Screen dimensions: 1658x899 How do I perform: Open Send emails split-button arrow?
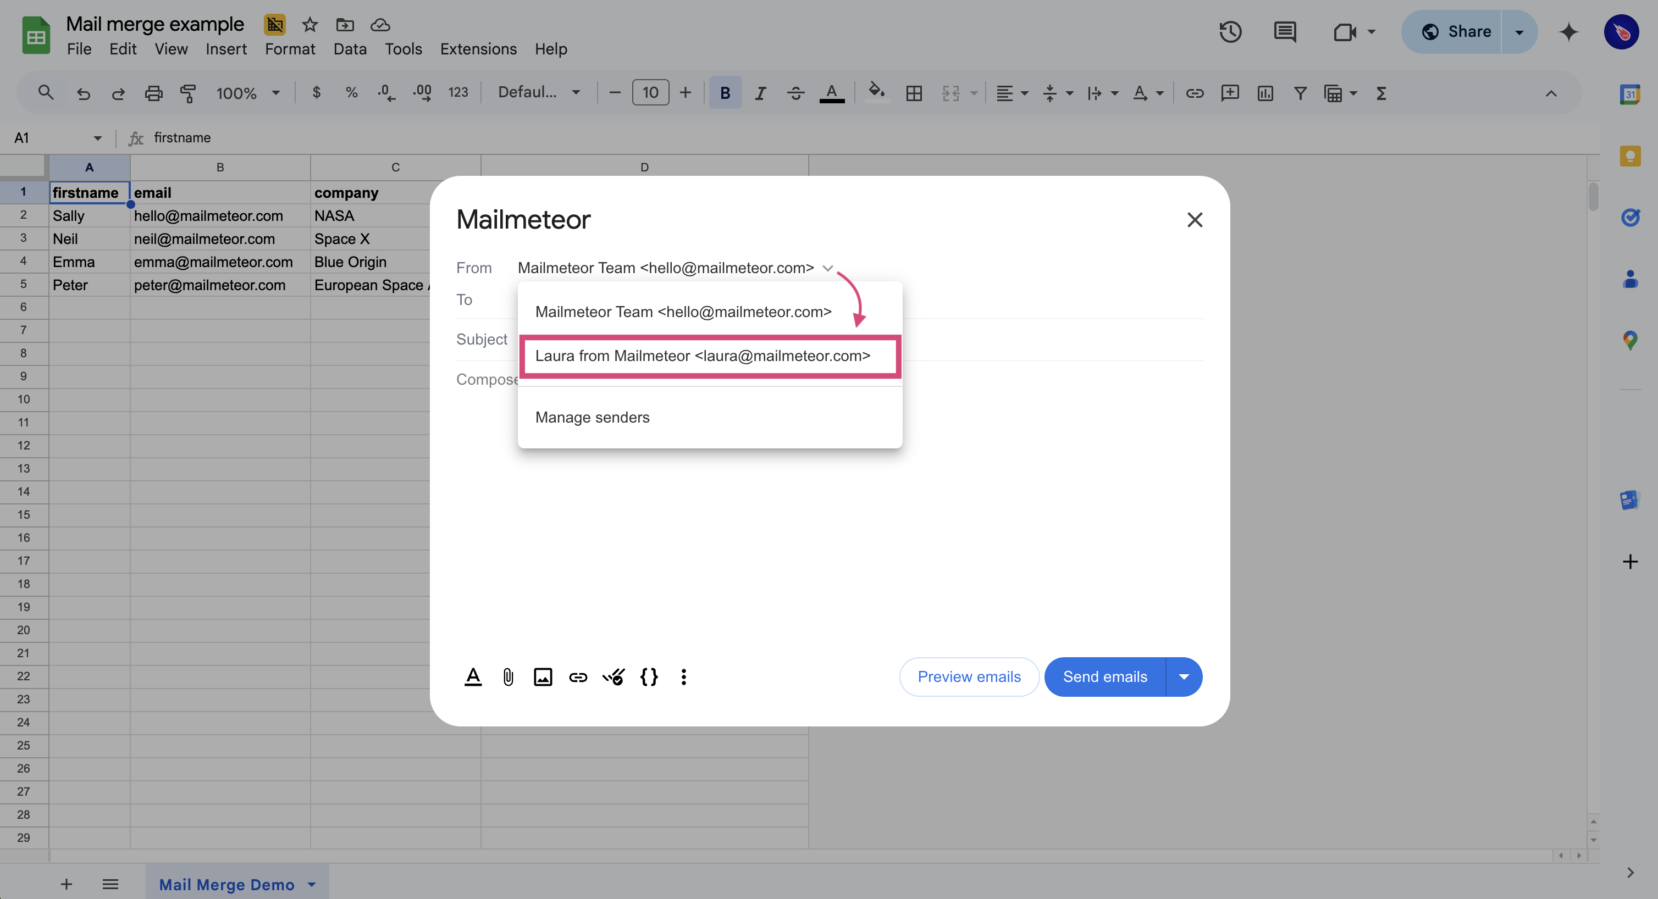coord(1184,677)
